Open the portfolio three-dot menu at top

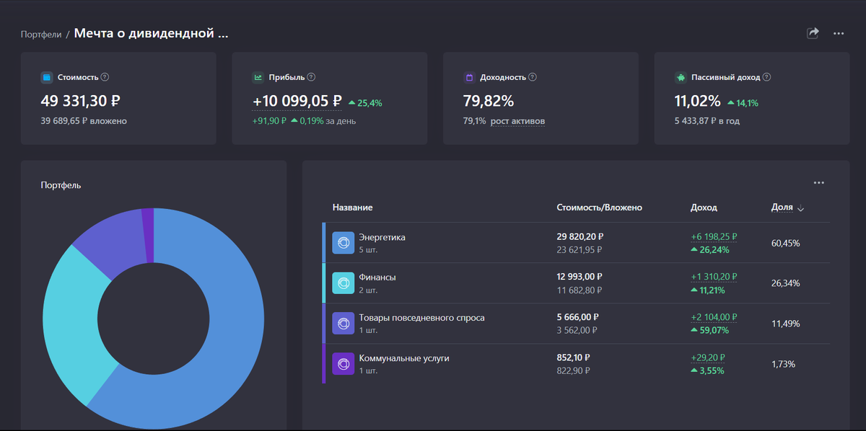point(839,33)
